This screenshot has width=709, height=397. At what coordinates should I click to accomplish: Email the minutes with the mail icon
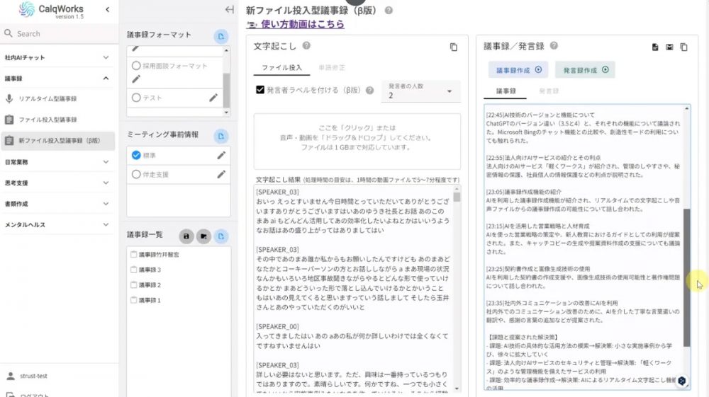pyautogui.click(x=669, y=47)
